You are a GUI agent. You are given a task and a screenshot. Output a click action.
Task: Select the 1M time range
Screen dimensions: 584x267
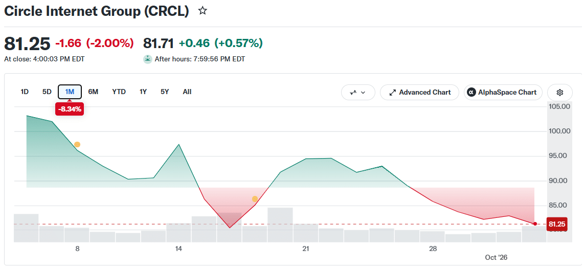tap(70, 92)
